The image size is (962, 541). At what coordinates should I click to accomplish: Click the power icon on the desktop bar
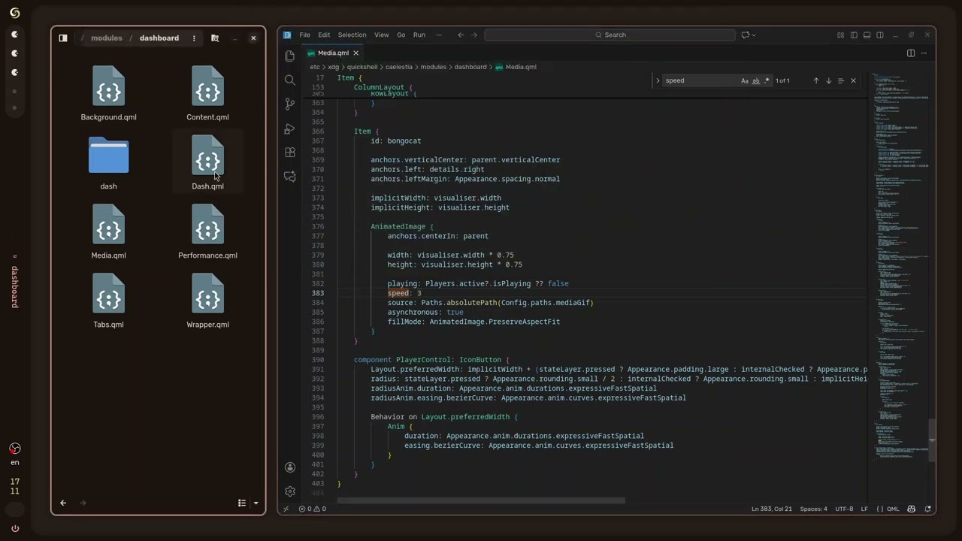point(15,528)
